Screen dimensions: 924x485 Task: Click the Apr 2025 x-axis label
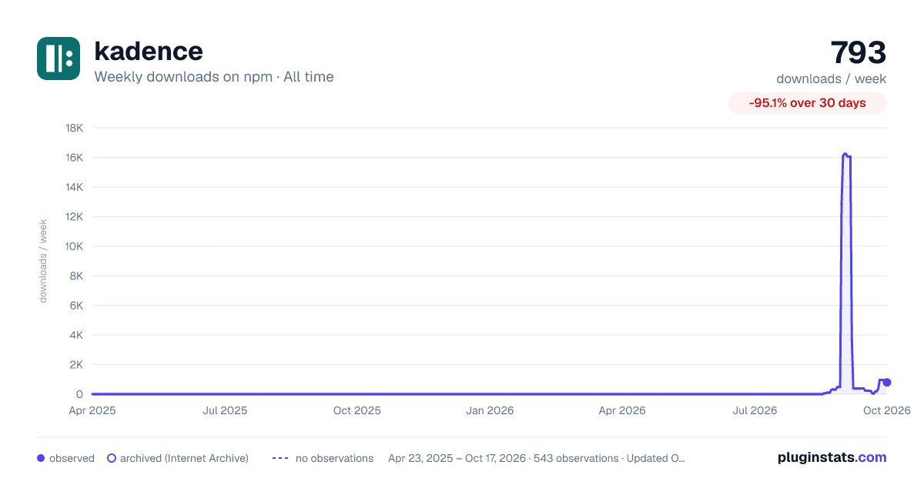click(x=92, y=410)
